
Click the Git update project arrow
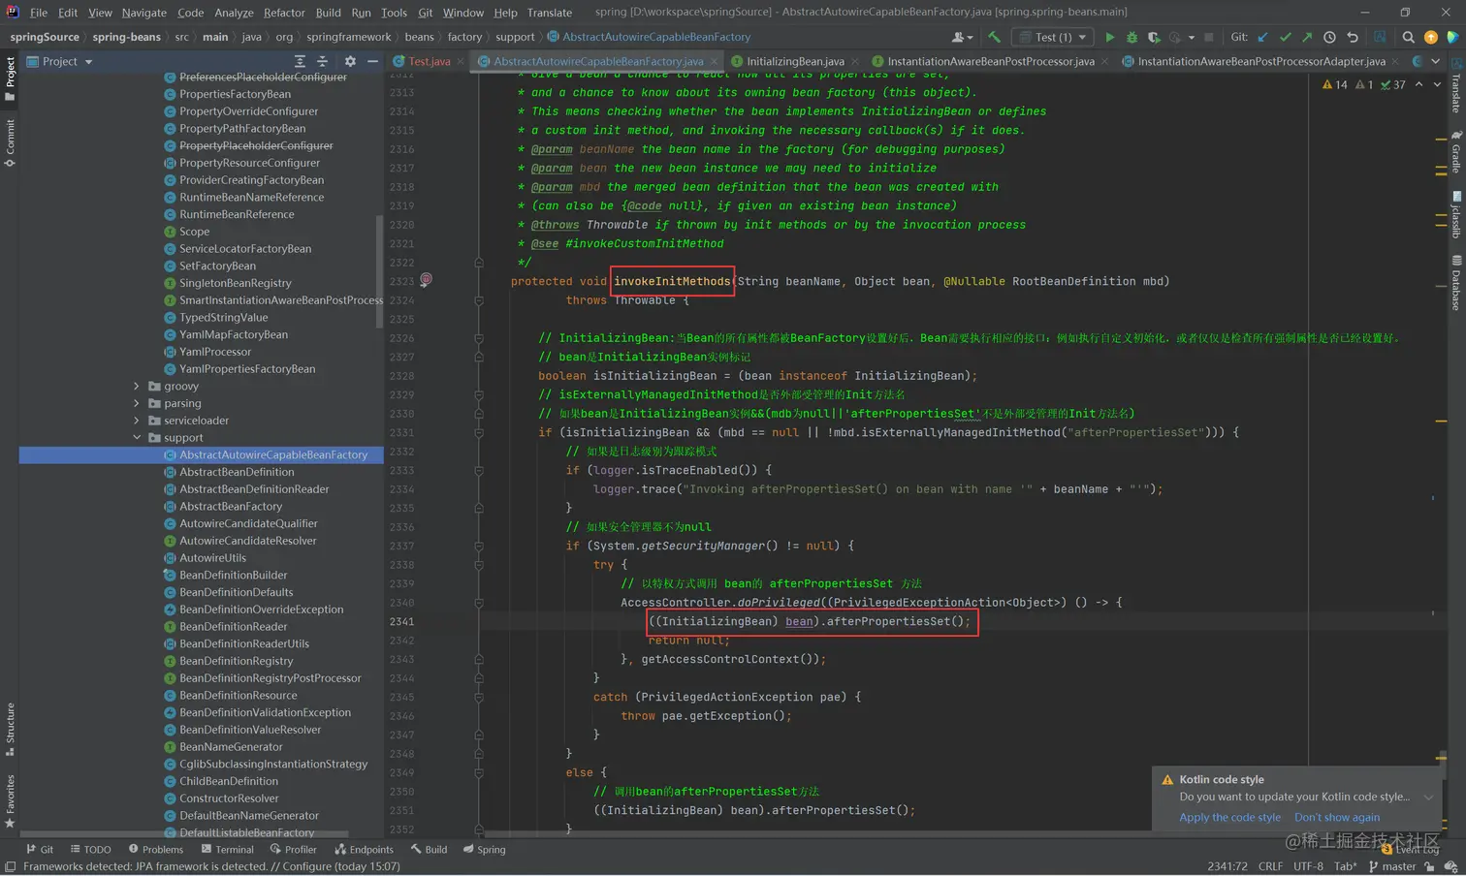1262,37
